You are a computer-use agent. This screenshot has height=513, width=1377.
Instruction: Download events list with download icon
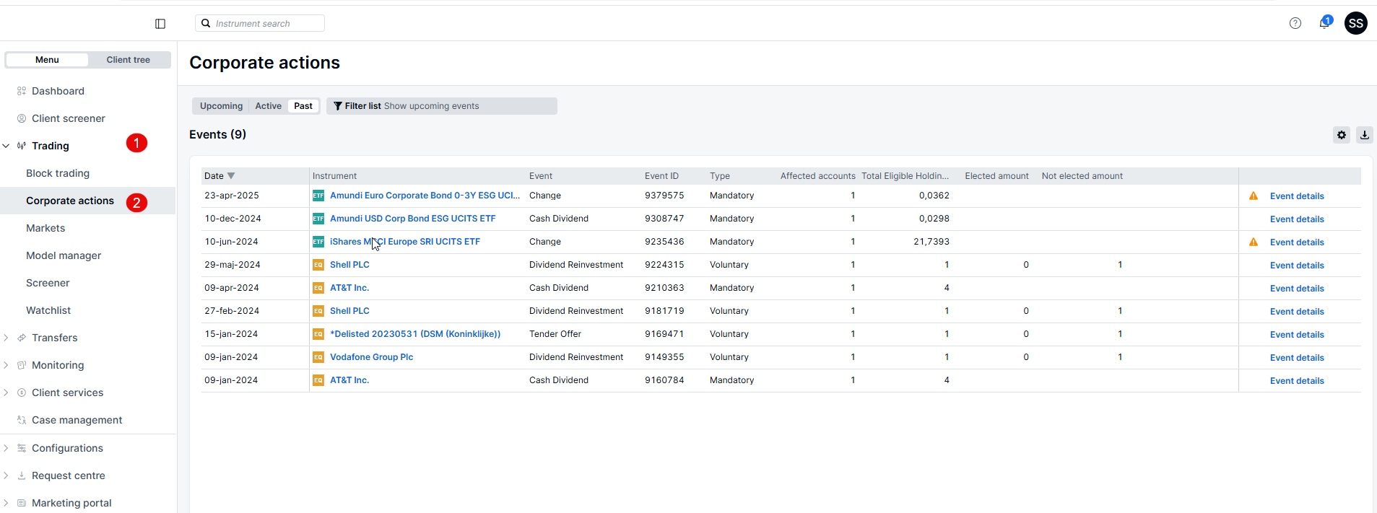click(1364, 135)
